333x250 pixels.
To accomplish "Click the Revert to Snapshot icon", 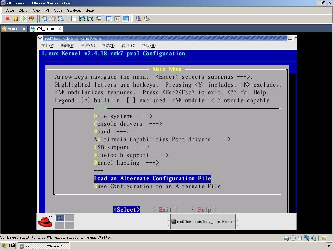I will 53,19.
